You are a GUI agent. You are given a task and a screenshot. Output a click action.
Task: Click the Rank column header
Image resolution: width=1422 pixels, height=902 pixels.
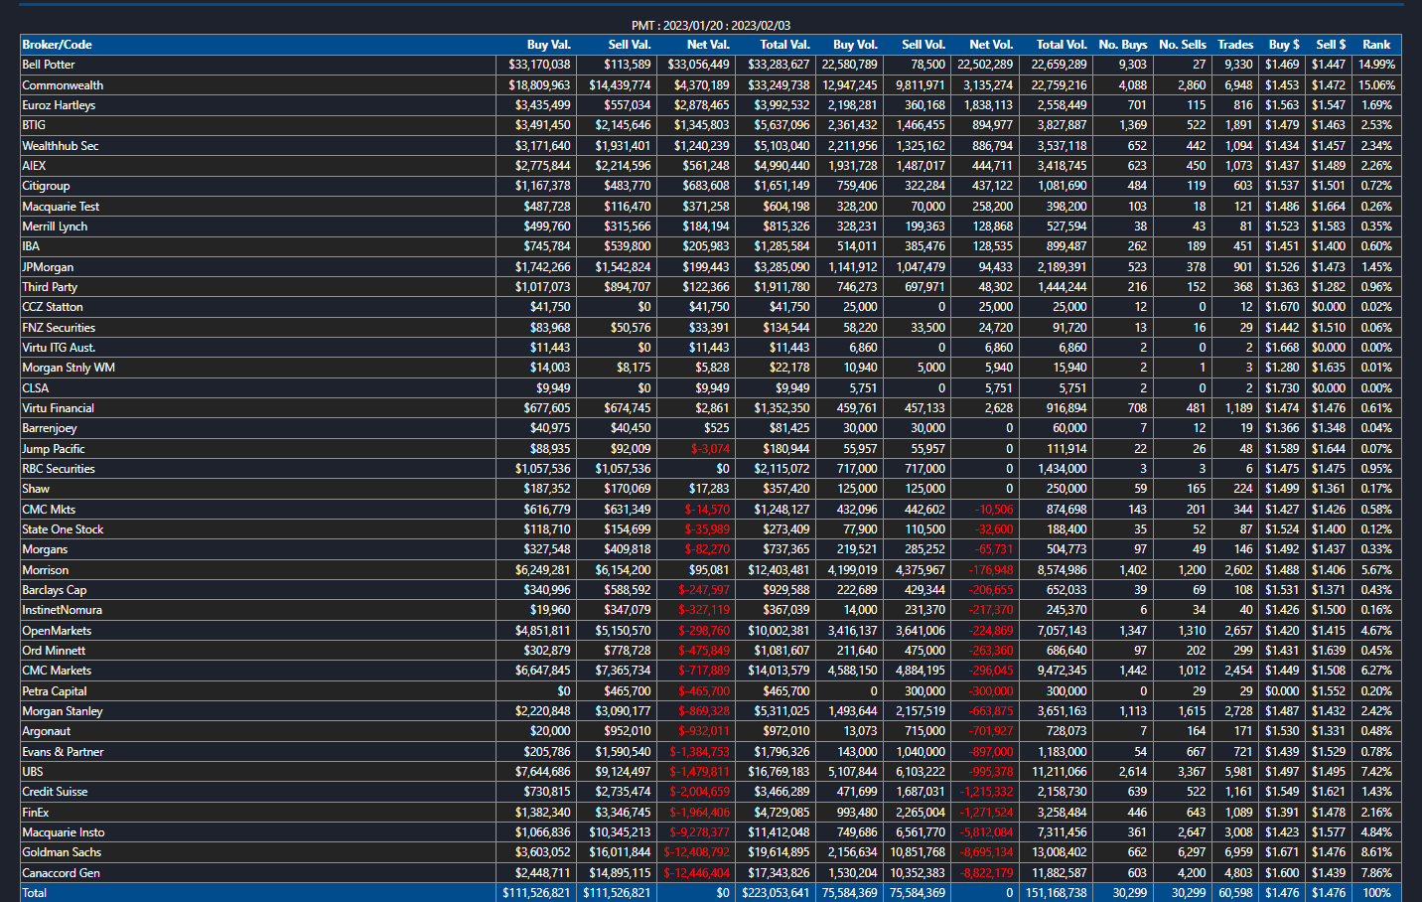[x=1376, y=45]
